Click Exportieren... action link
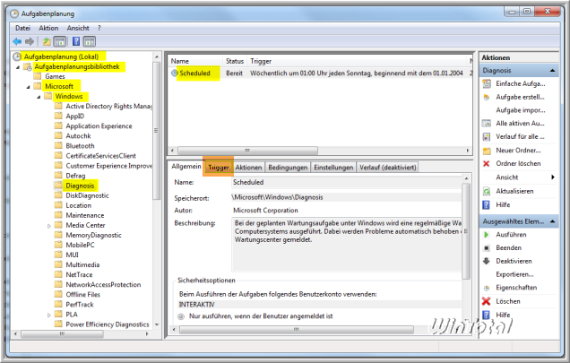Image resolution: width=570 pixels, height=363 pixels. click(514, 274)
